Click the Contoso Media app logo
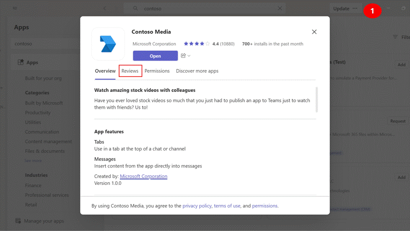 point(108,44)
